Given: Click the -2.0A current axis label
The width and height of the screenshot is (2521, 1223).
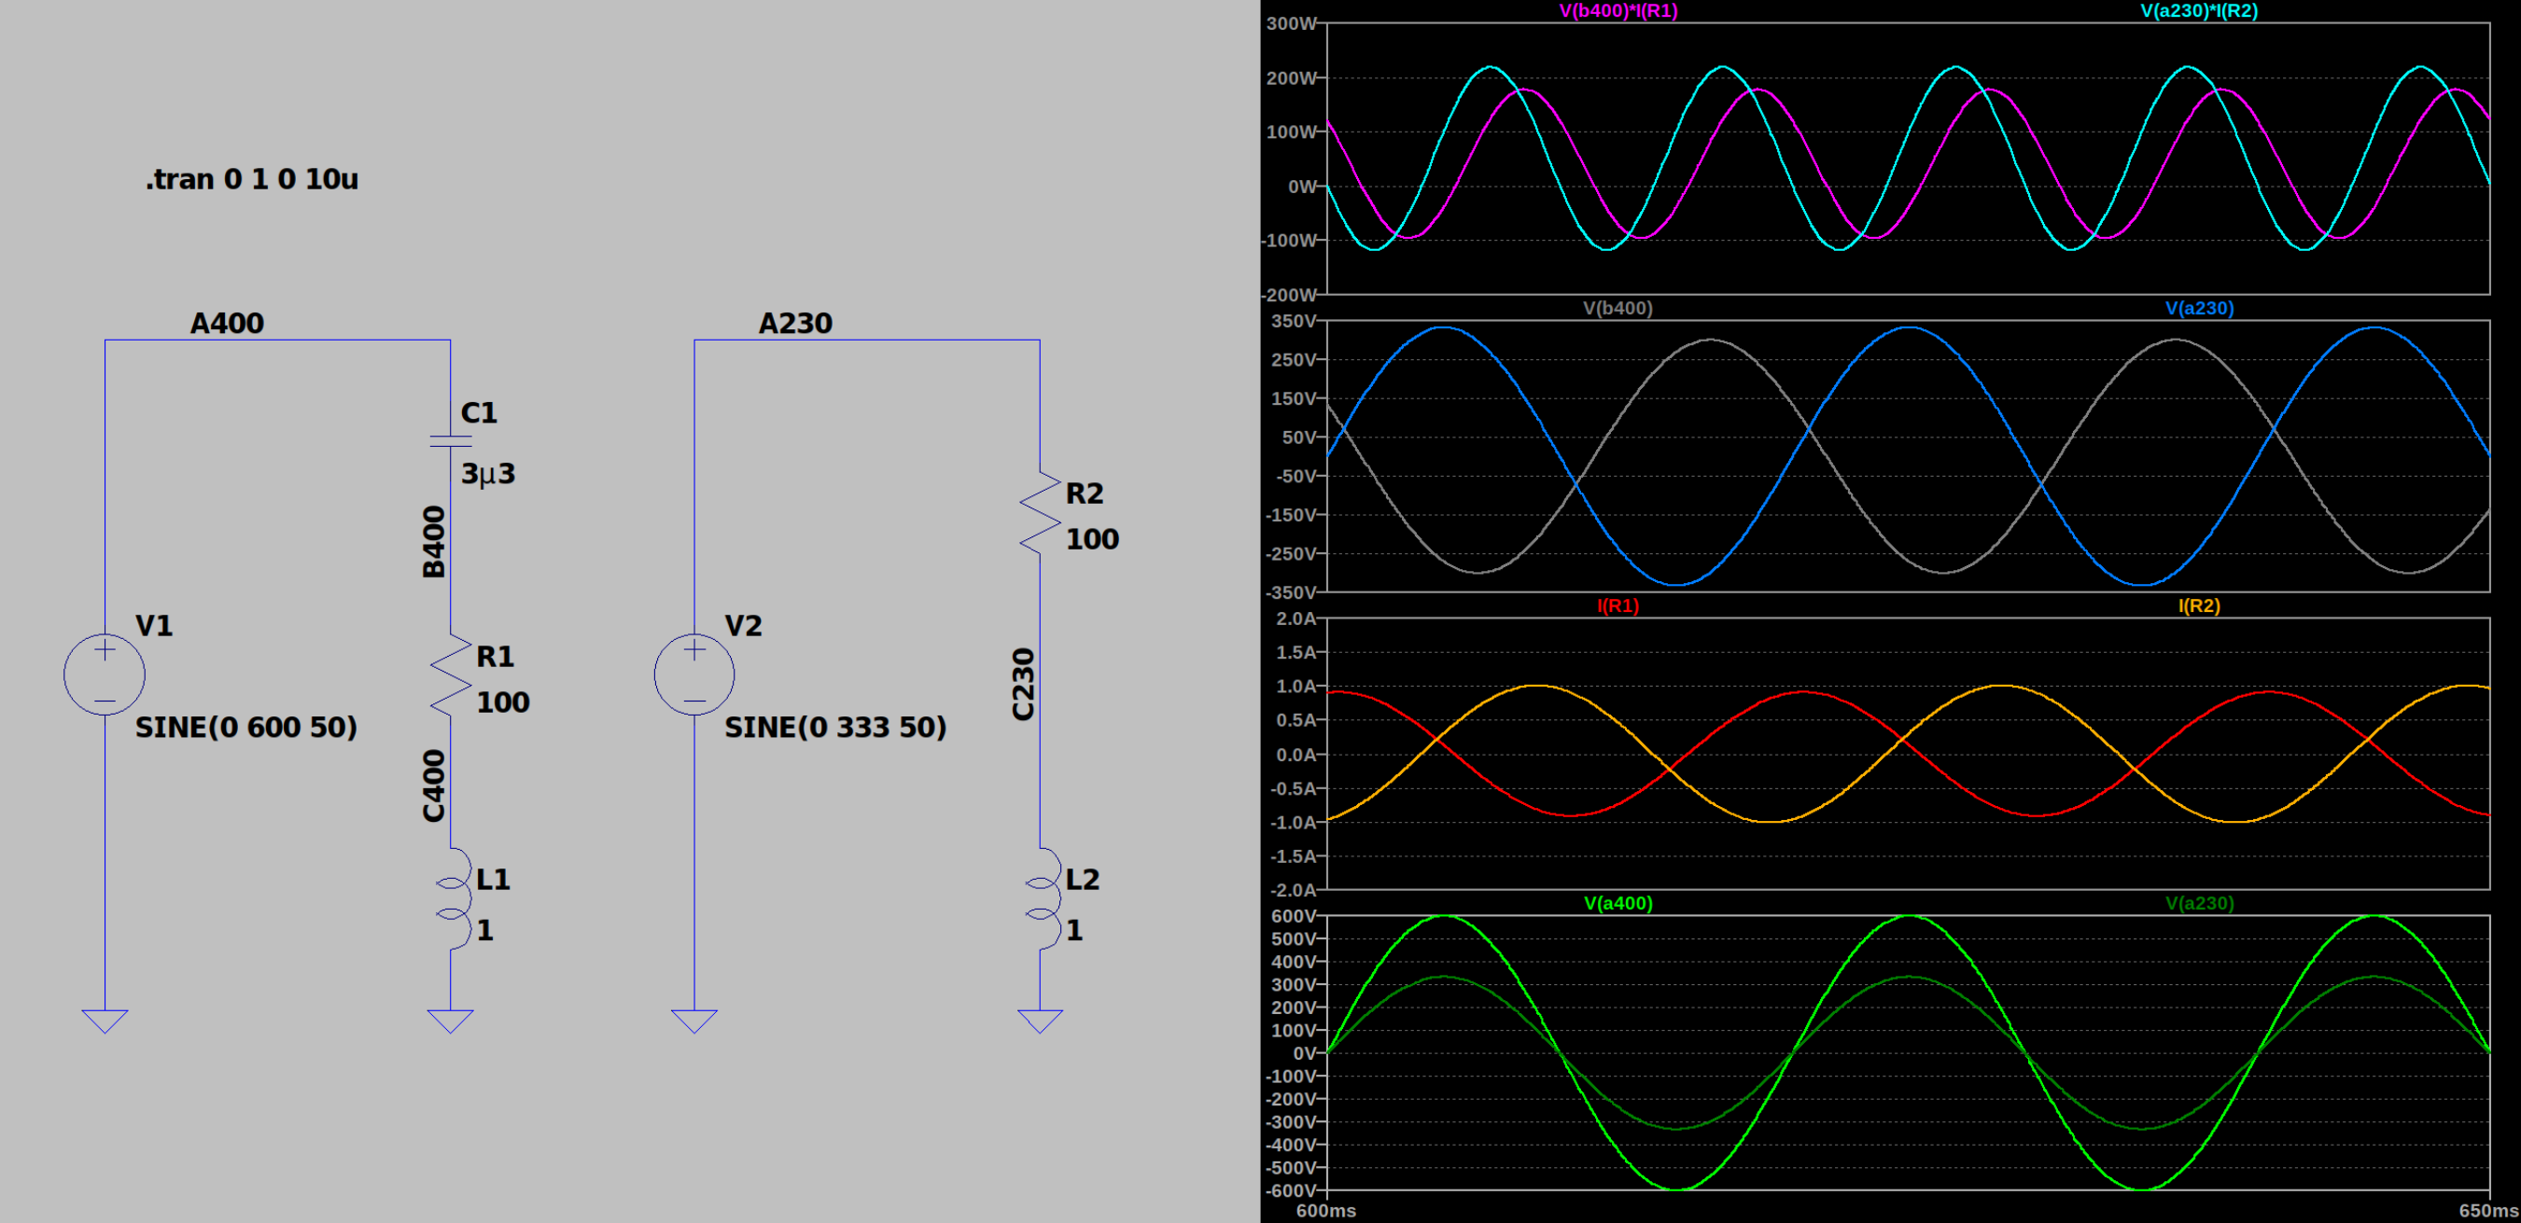Looking at the screenshot, I should (1294, 889).
